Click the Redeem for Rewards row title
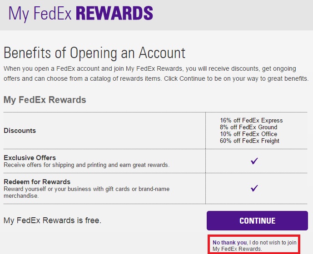 click(x=37, y=182)
